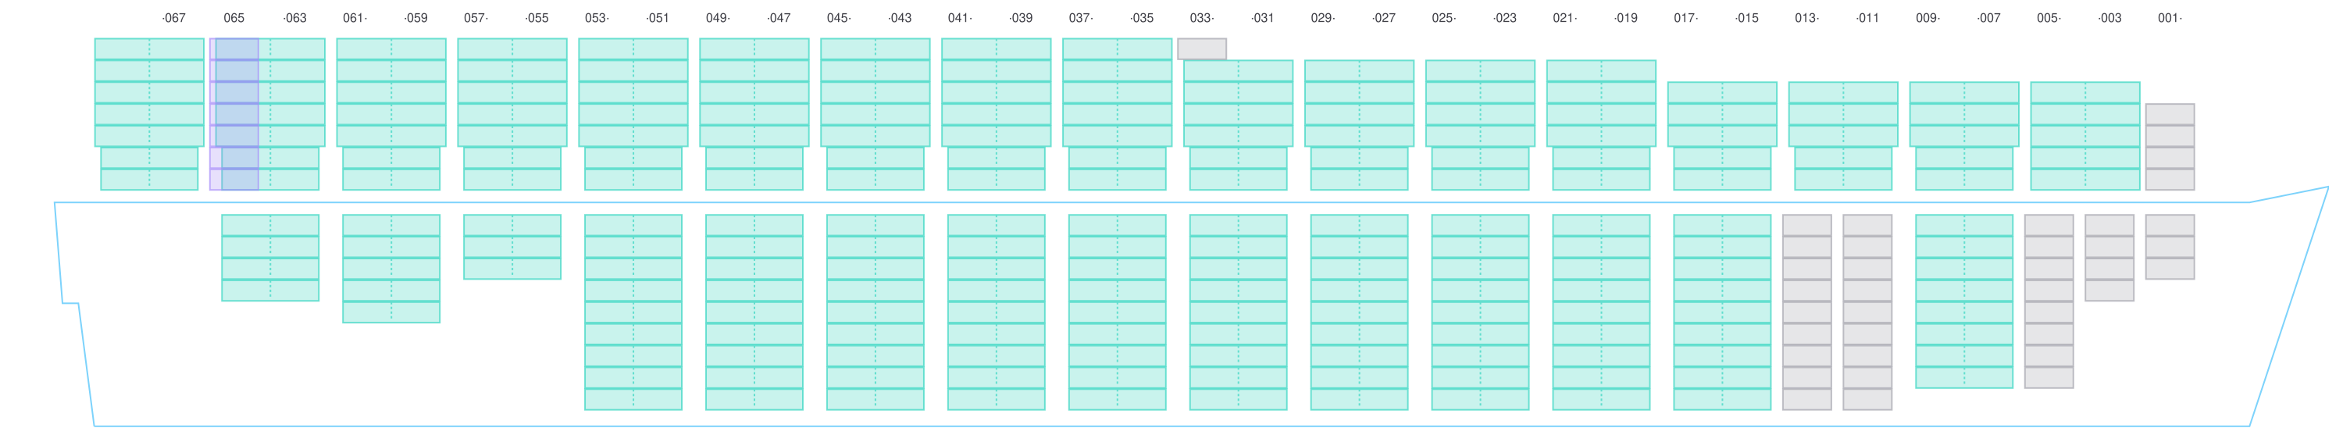2343x428 pixels.
Task: Click the bay 033 label at top
Action: (1200, 18)
